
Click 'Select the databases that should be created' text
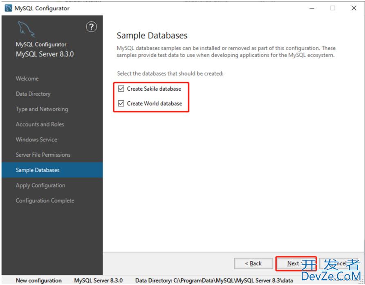coord(170,73)
